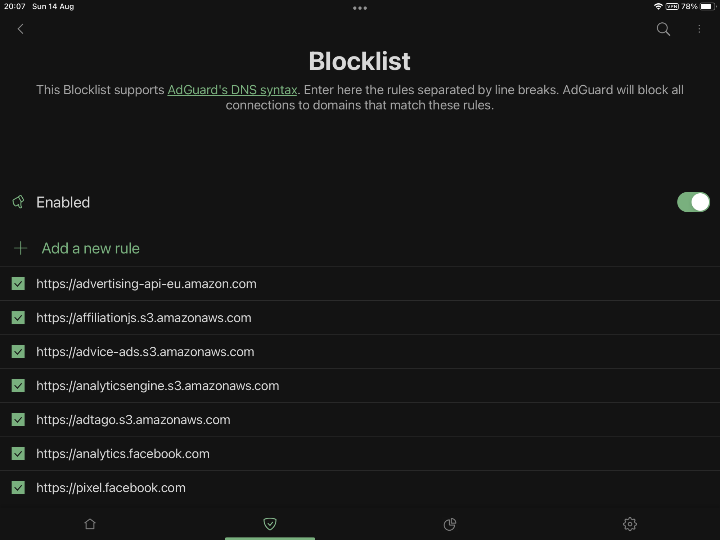
Task: Select the Protection shield tab
Action: tap(270, 524)
